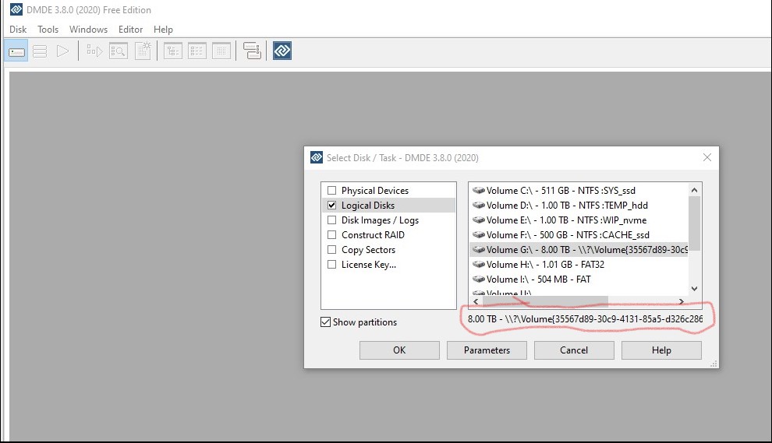Click the Partitions stacked-disks toolbar icon
Viewport: 772px width, 443px height.
tap(40, 51)
